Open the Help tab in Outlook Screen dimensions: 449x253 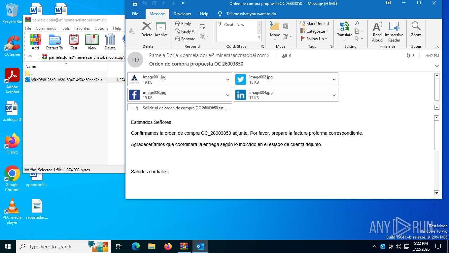pyautogui.click(x=204, y=14)
